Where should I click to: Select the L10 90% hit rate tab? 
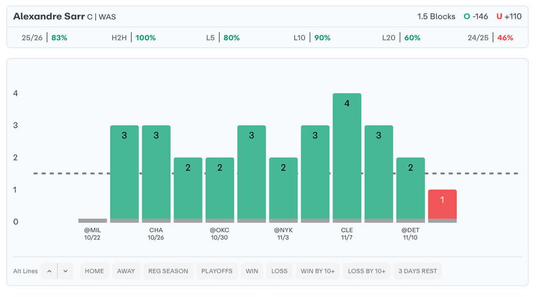pos(312,38)
